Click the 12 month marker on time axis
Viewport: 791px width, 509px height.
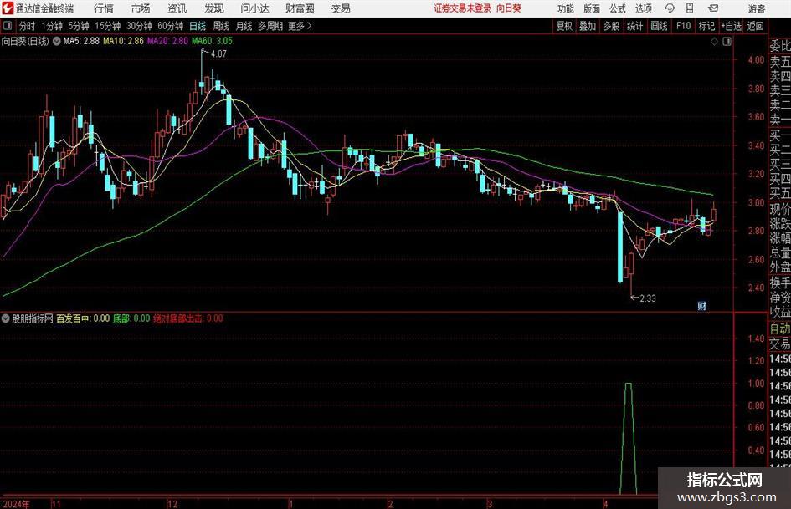(172, 504)
